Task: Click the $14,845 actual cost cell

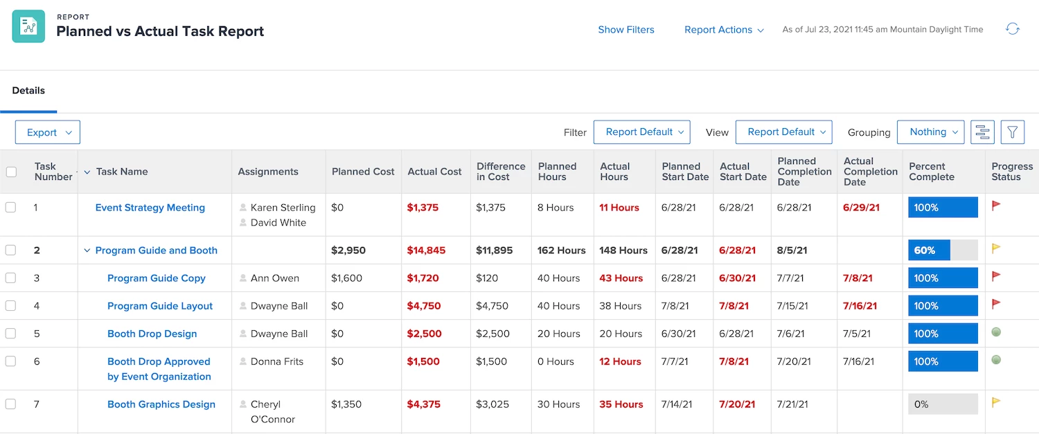Action: click(x=427, y=251)
